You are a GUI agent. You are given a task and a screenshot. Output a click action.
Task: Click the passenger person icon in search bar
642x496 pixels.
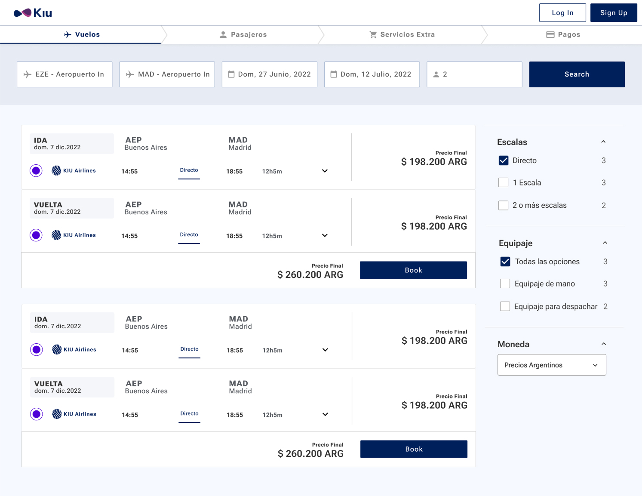pos(436,74)
